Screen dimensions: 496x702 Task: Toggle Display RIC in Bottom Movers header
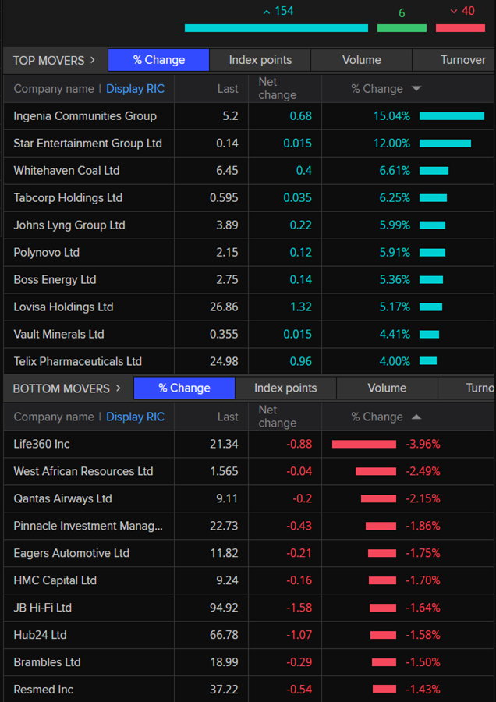(x=135, y=417)
